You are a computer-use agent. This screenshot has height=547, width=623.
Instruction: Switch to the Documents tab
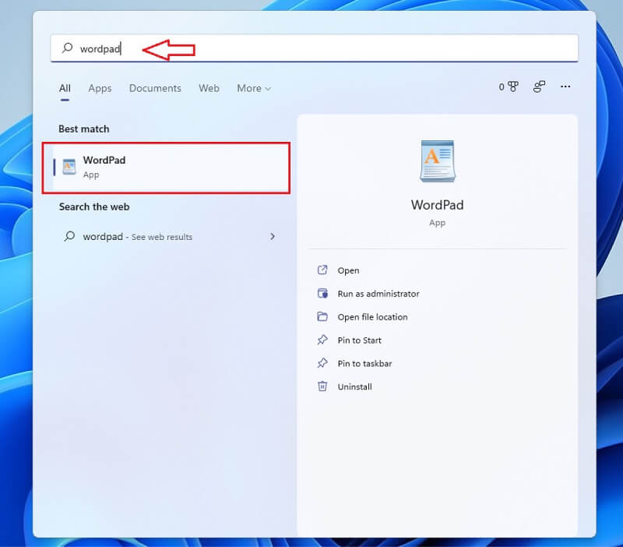155,88
